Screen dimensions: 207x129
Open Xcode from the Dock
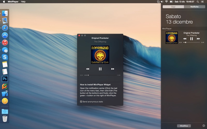(5, 94)
